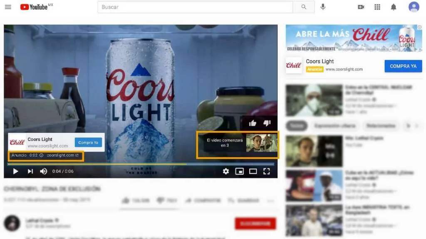Open www.coorslight.com link in sidebar ad
Image resolution: width=426 pixels, height=239 pixels.
pyautogui.click(x=344, y=69)
